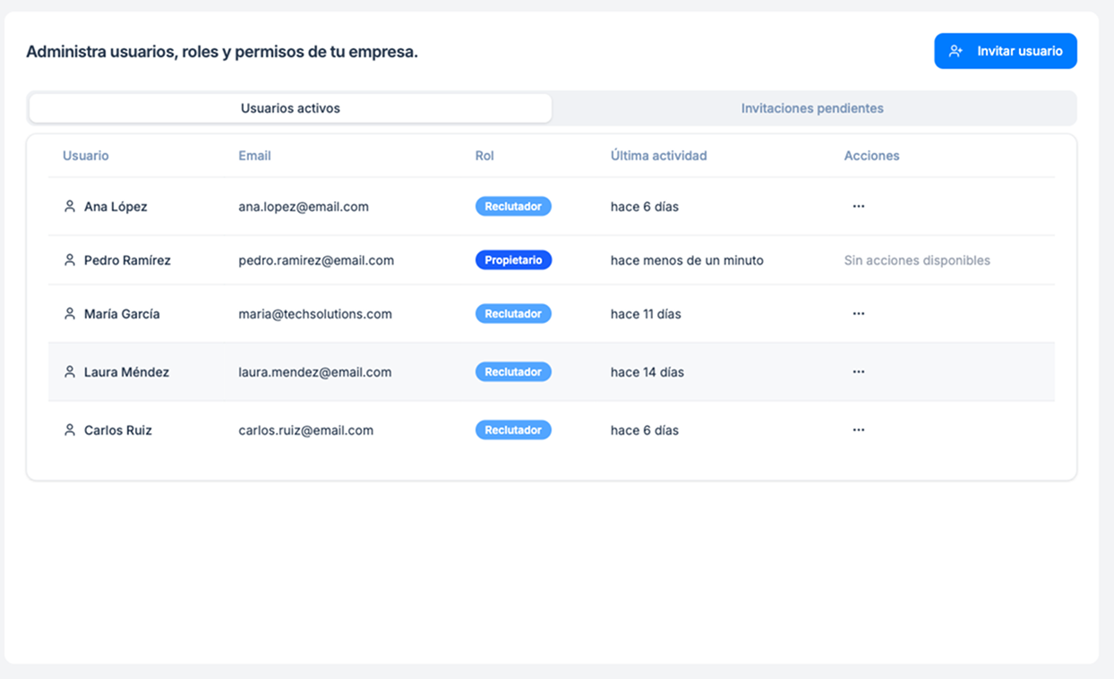Click the Rol column header
Image resolution: width=1114 pixels, height=679 pixels.
click(x=484, y=155)
